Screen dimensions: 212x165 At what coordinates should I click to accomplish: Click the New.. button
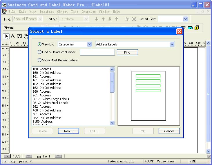pos(68,131)
